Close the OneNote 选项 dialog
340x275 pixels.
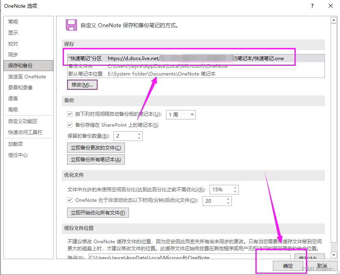(331, 6)
